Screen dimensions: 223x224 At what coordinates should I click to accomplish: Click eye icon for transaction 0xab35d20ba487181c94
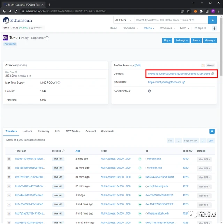(x=9, y=186)
